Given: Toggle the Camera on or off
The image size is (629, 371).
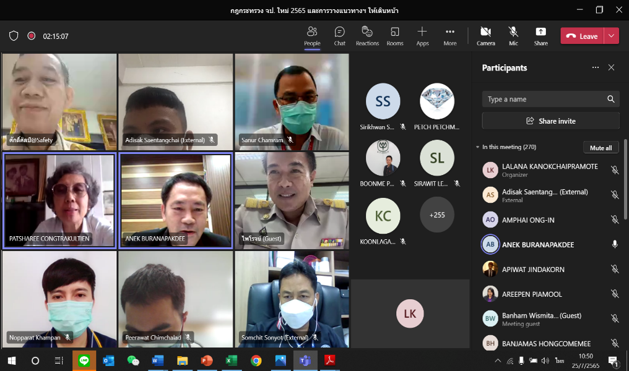Looking at the screenshot, I should tap(485, 36).
